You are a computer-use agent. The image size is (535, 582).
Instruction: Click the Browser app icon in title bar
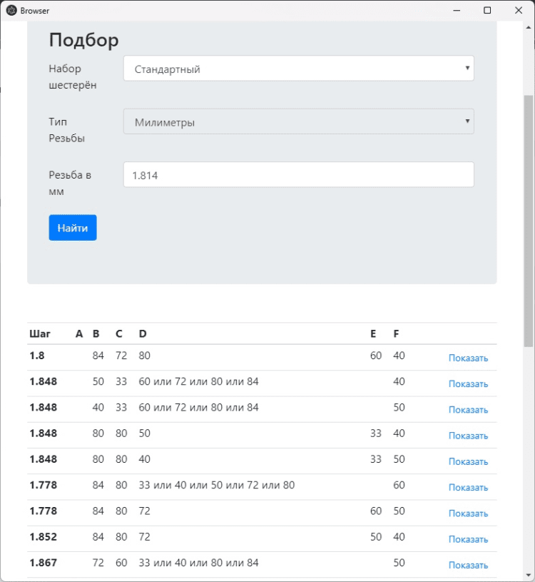(x=11, y=11)
